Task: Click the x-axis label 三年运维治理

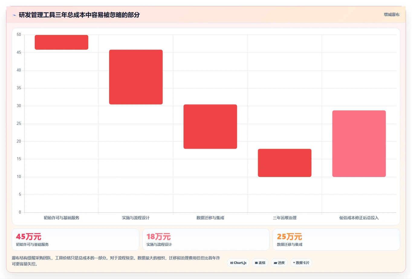Action: [284, 218]
